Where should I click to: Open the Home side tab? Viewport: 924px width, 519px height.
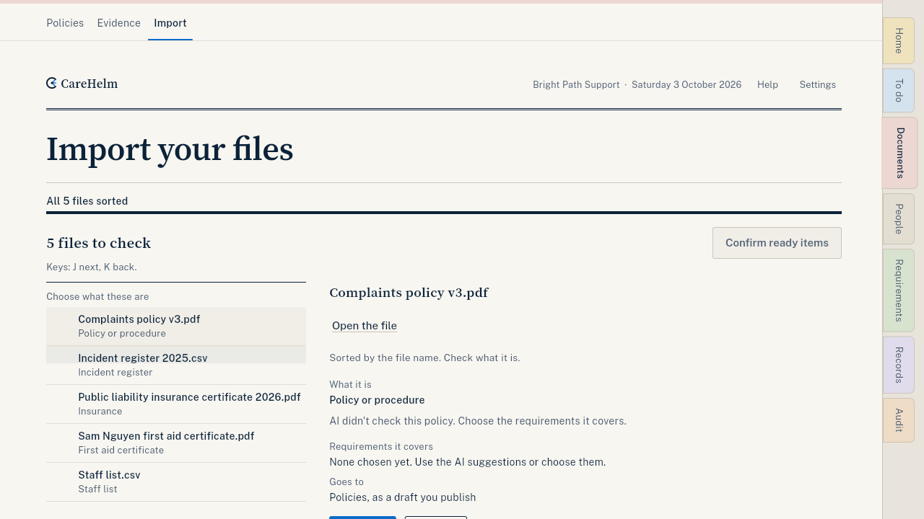(899, 41)
